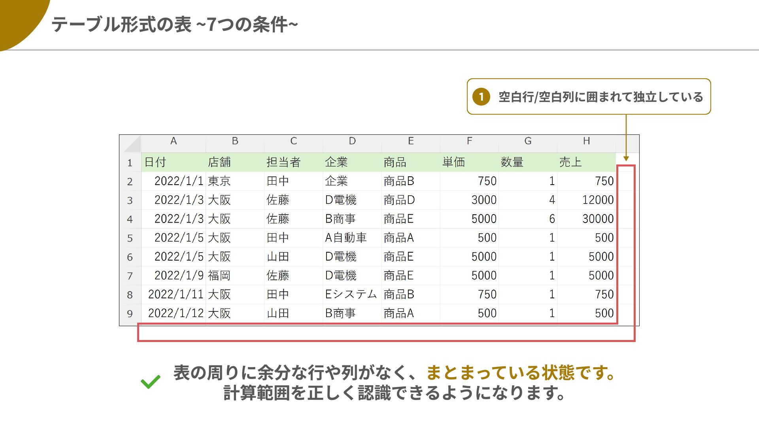Click the 日付 header cell
Viewport: 759px width, 427px height.
(x=174, y=162)
